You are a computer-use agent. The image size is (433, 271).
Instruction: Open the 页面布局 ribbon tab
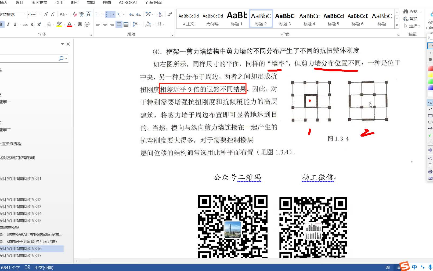39,3
